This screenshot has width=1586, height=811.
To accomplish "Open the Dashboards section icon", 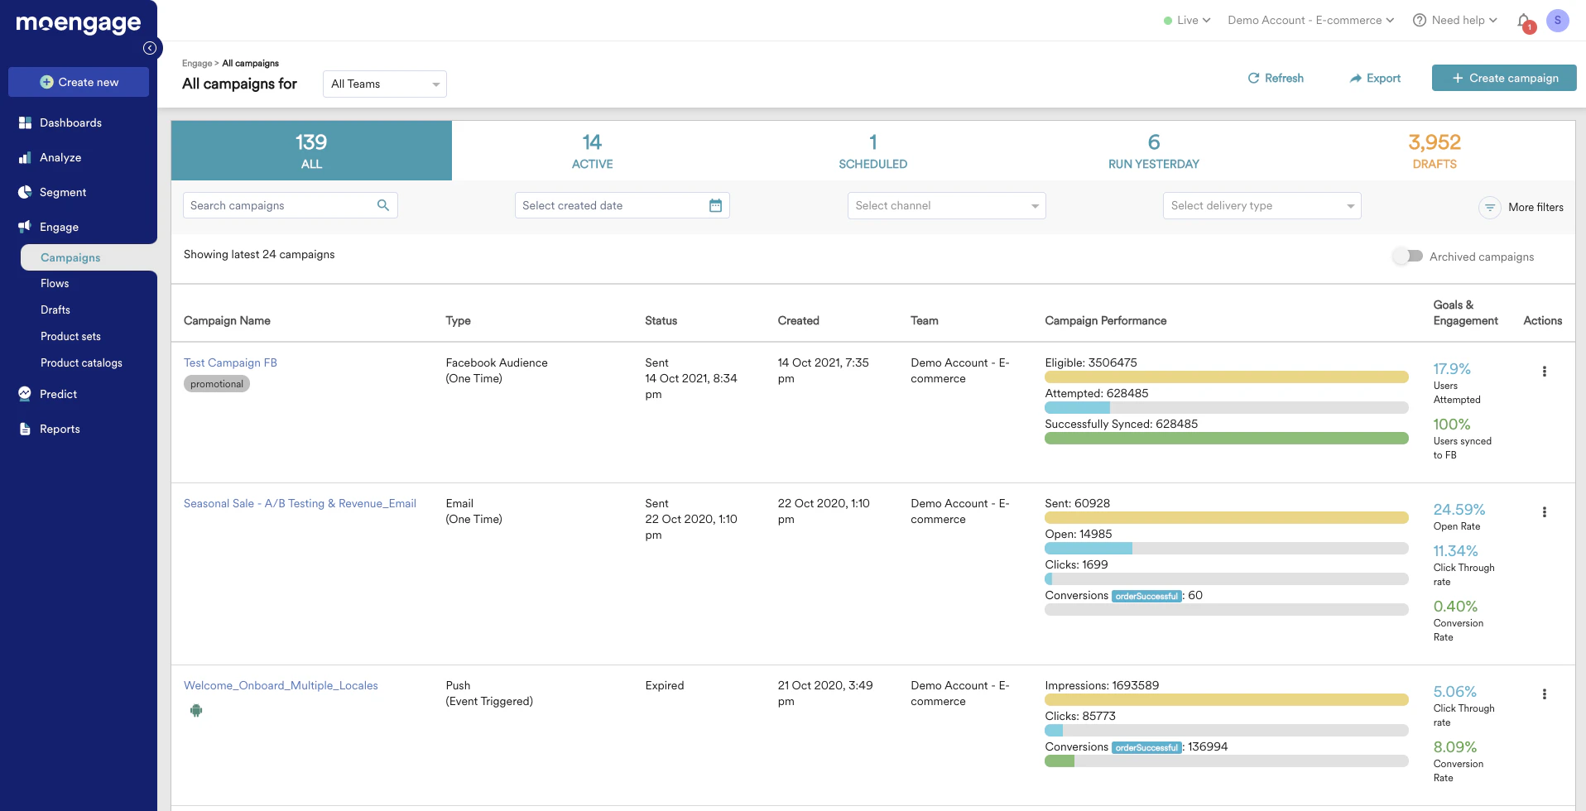I will tap(26, 122).
